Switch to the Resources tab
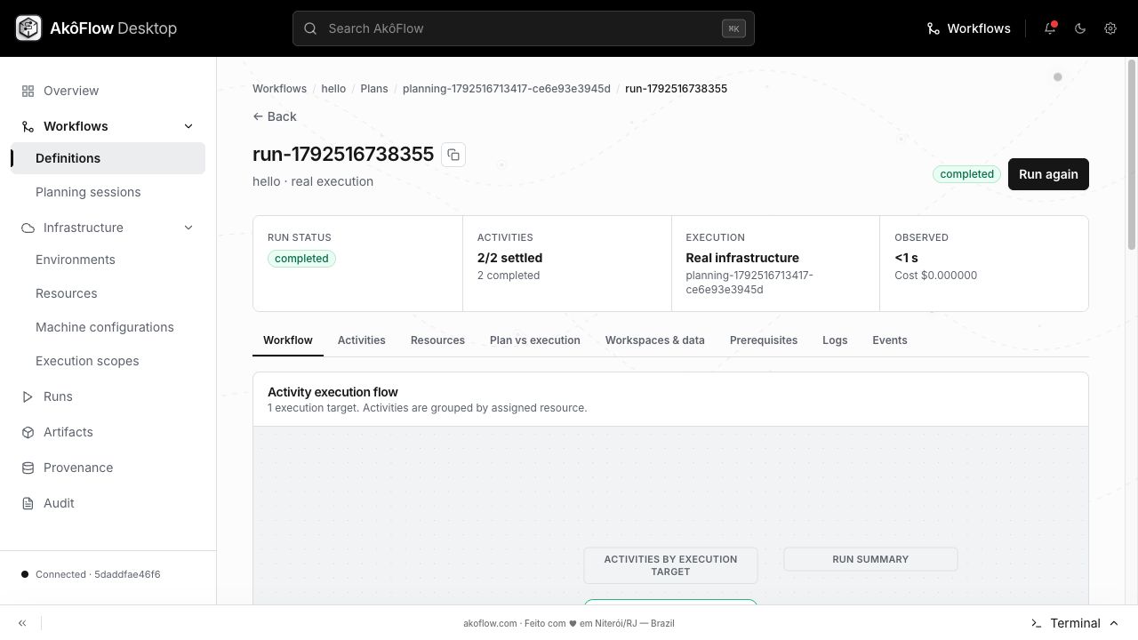Image resolution: width=1138 pixels, height=640 pixels. tap(437, 340)
